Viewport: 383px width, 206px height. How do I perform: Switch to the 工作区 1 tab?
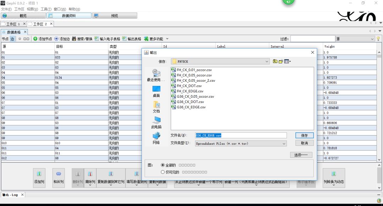[x=12, y=24]
